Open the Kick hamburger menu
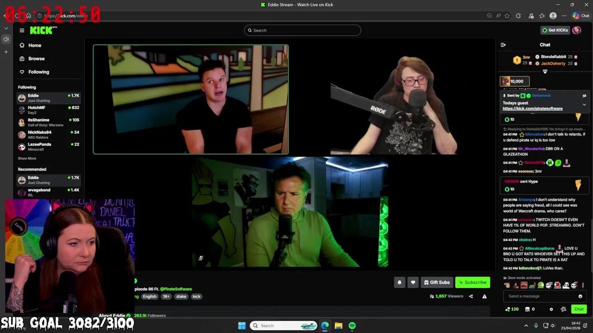Image resolution: width=593 pixels, height=333 pixels. (x=22, y=31)
